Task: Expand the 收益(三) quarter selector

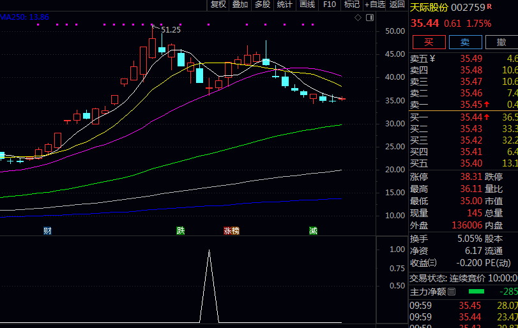Action: pos(432,262)
